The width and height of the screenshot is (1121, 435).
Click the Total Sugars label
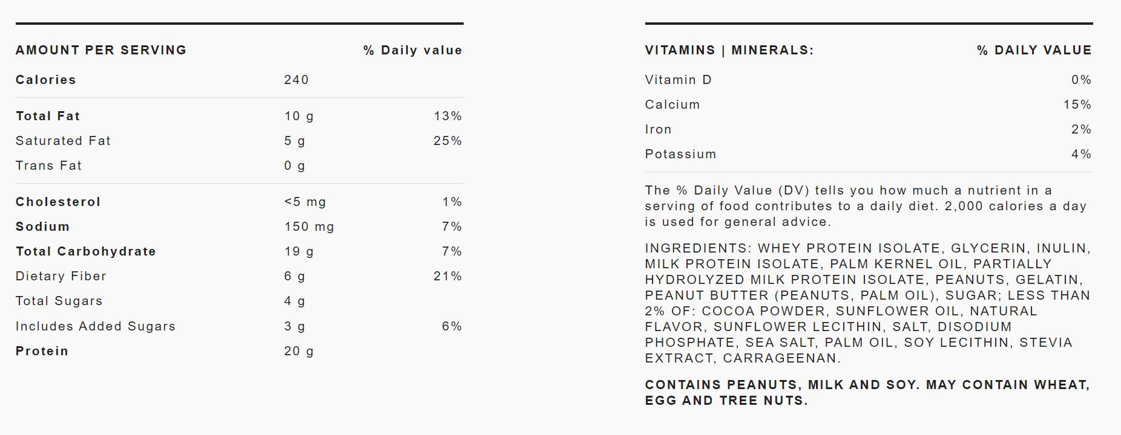pyautogui.click(x=59, y=301)
